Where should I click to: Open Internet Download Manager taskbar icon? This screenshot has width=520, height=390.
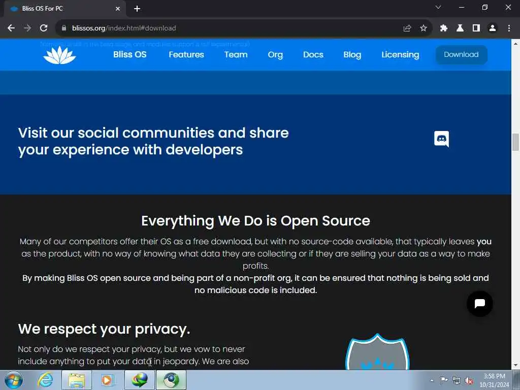pyautogui.click(x=139, y=380)
